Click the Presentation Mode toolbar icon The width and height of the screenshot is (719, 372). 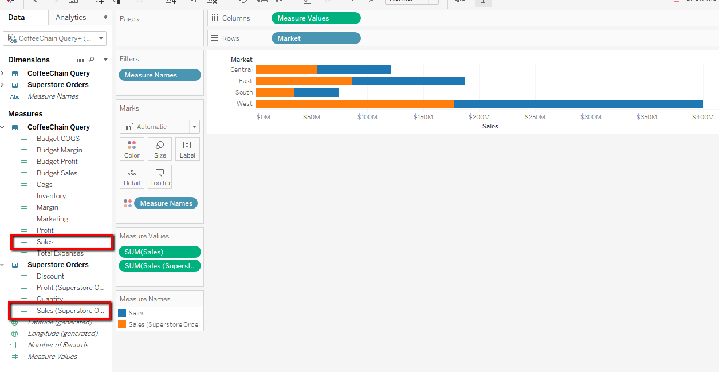(483, 3)
